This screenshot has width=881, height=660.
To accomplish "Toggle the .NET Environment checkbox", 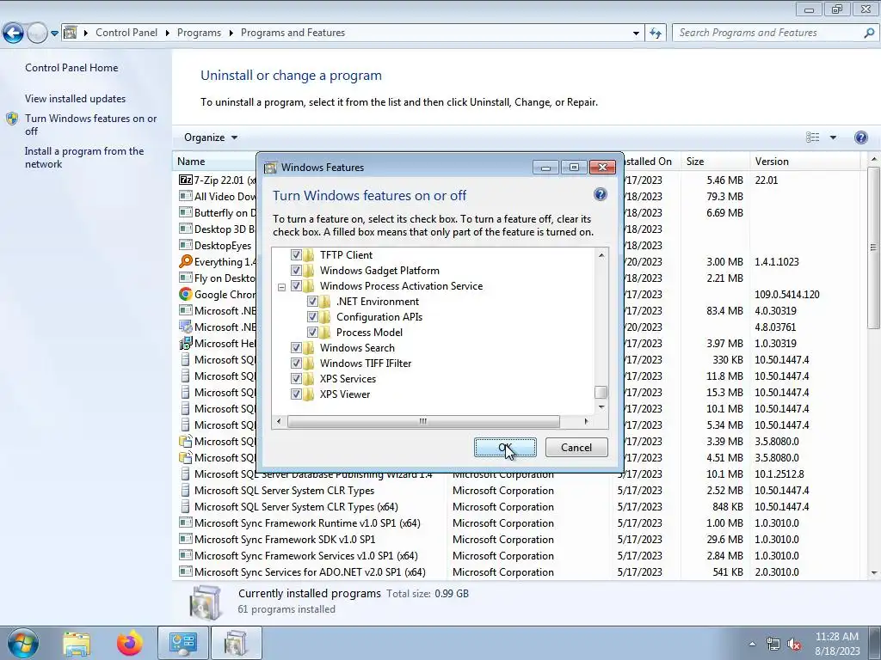I will click(x=312, y=302).
